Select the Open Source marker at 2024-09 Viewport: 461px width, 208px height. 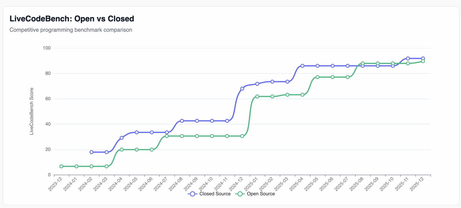click(197, 136)
